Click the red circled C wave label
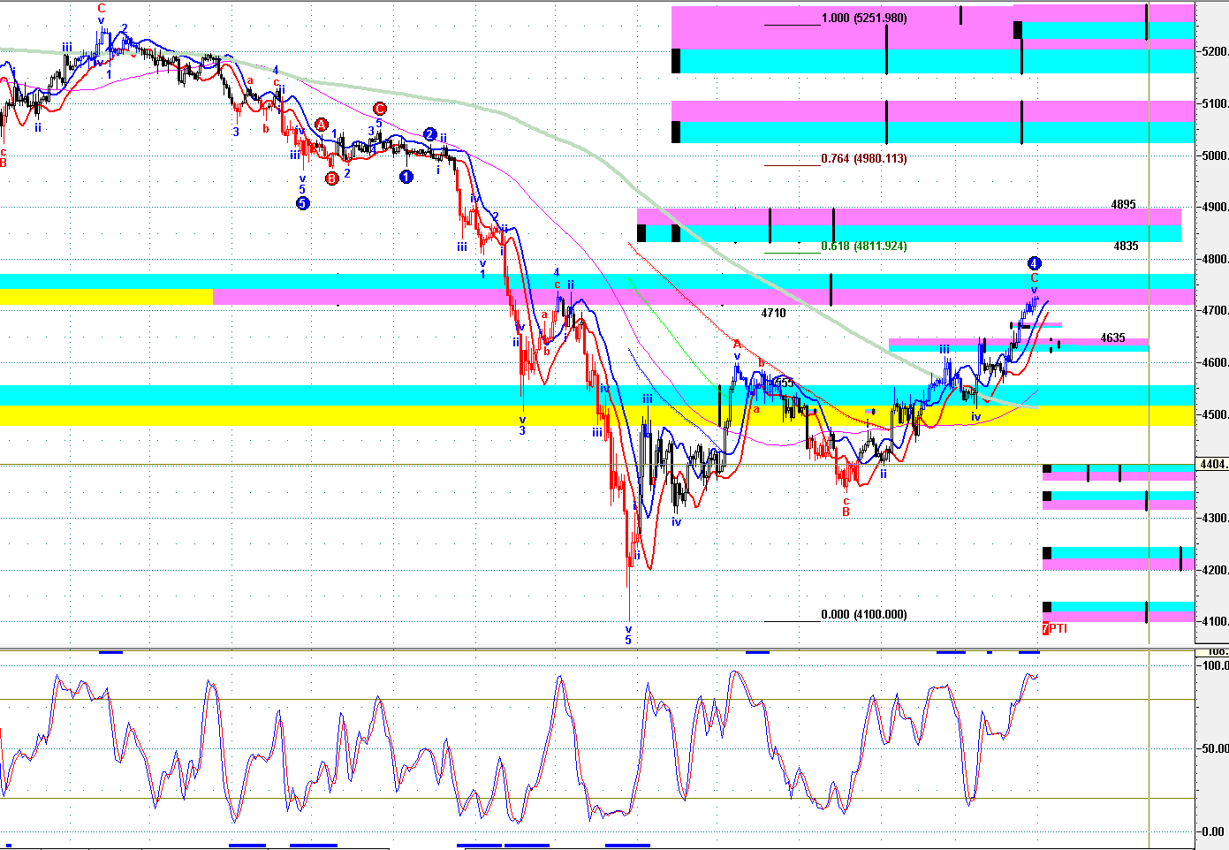This screenshot has width=1229, height=850. pyautogui.click(x=379, y=109)
